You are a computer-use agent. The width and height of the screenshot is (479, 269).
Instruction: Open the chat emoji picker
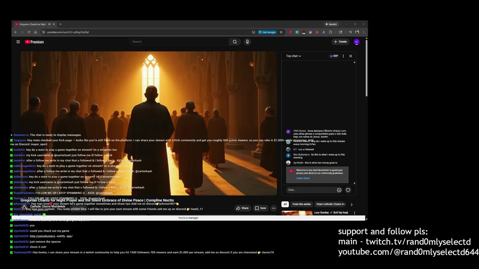point(339,190)
